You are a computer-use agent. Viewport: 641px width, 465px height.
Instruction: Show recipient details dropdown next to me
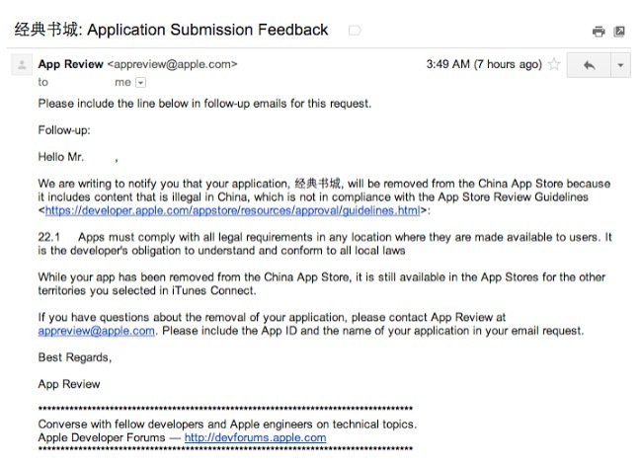coord(140,83)
